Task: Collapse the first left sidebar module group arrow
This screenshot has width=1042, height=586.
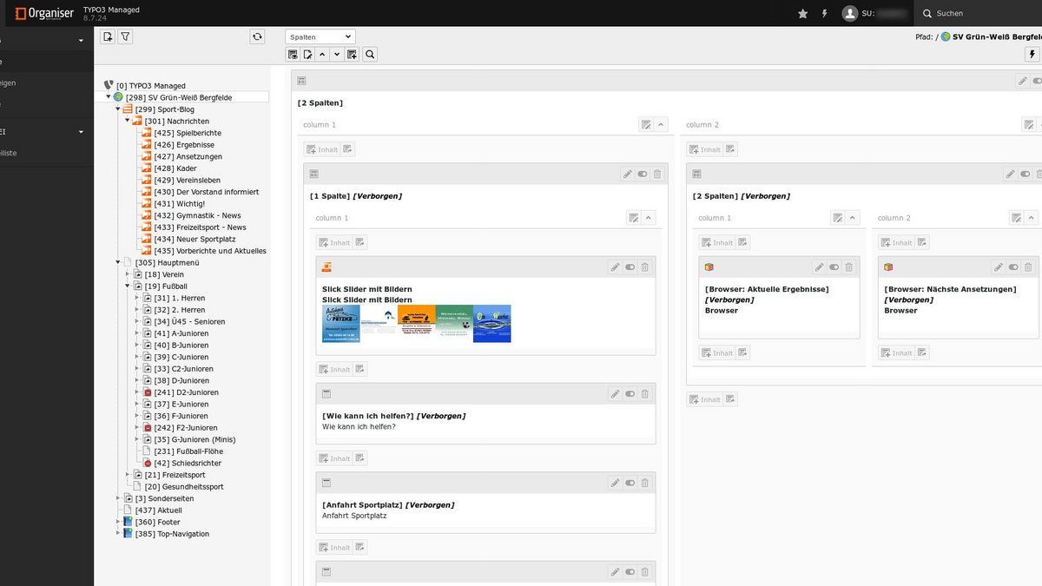Action: pos(81,40)
